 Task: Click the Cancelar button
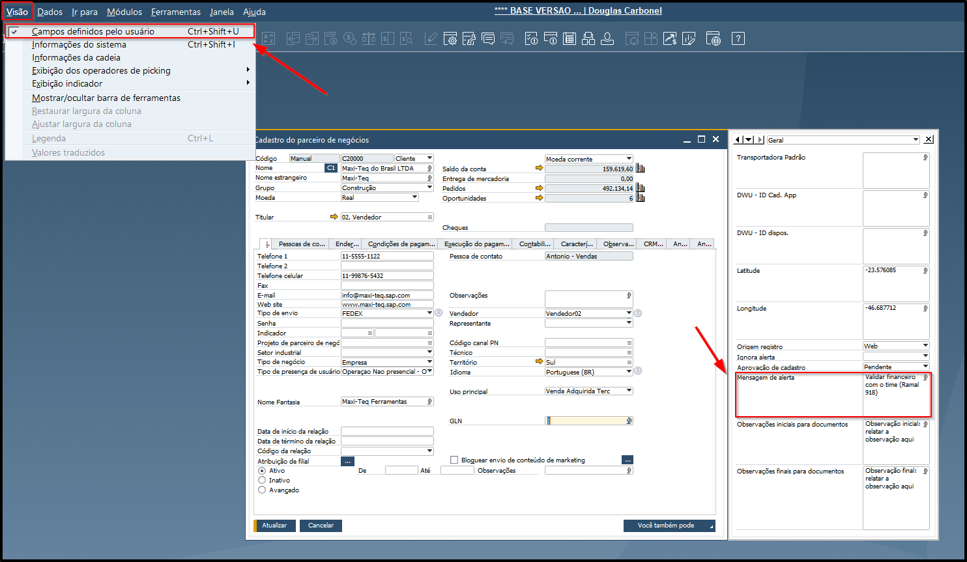click(321, 525)
